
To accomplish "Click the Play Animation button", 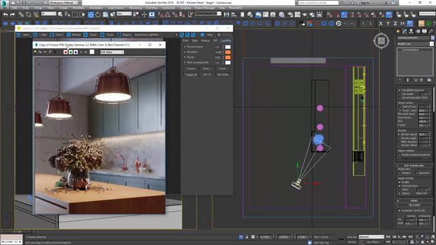I will click(400, 237).
